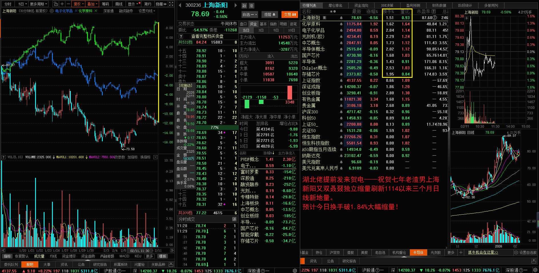Toggle 隐藏 to hide side panel
The height and width of the screenshot is (273, 539).
161,4
